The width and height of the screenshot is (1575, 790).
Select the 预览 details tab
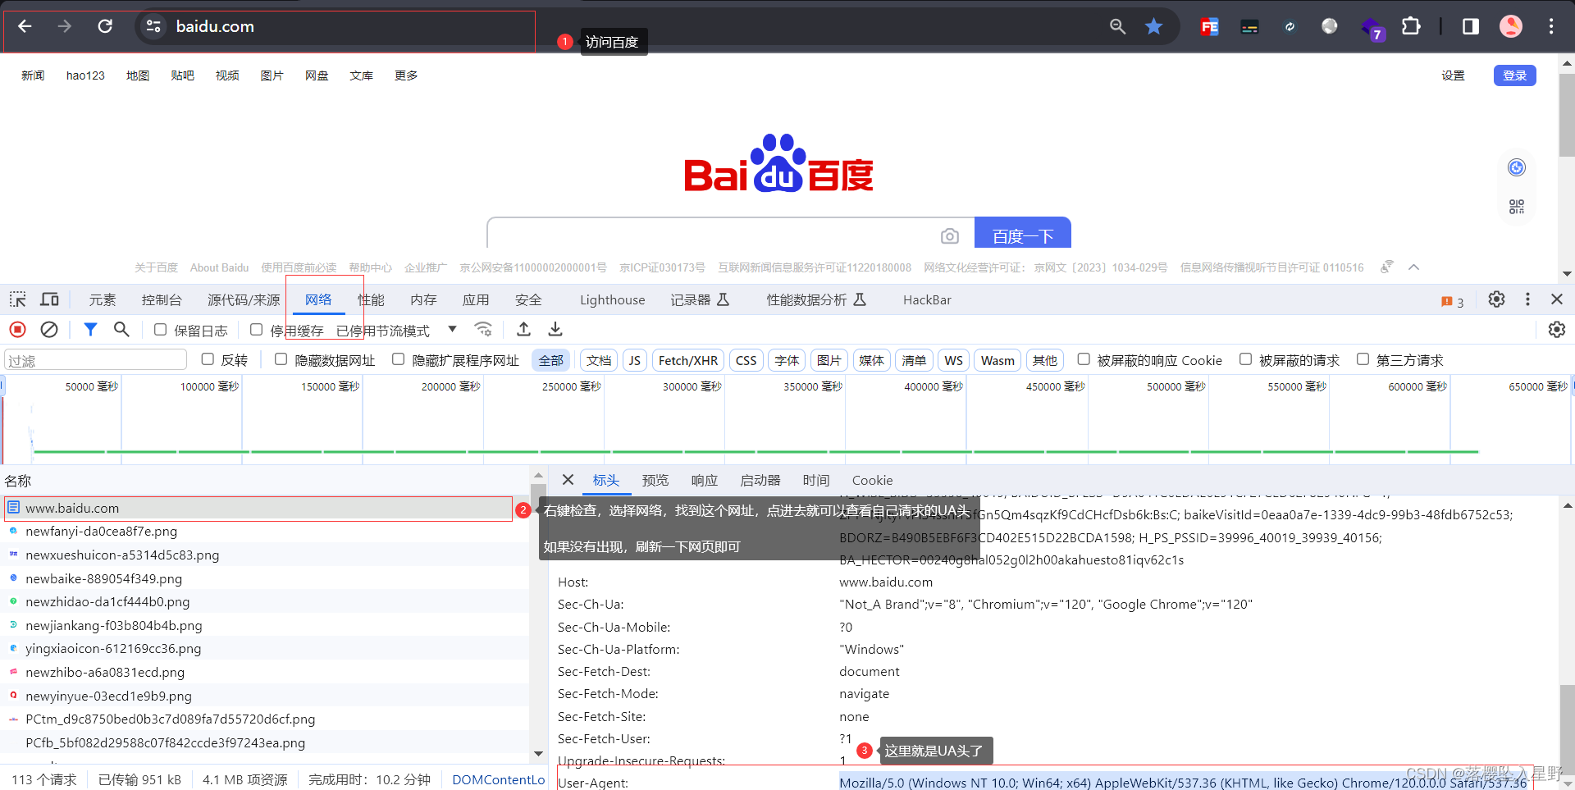655,480
